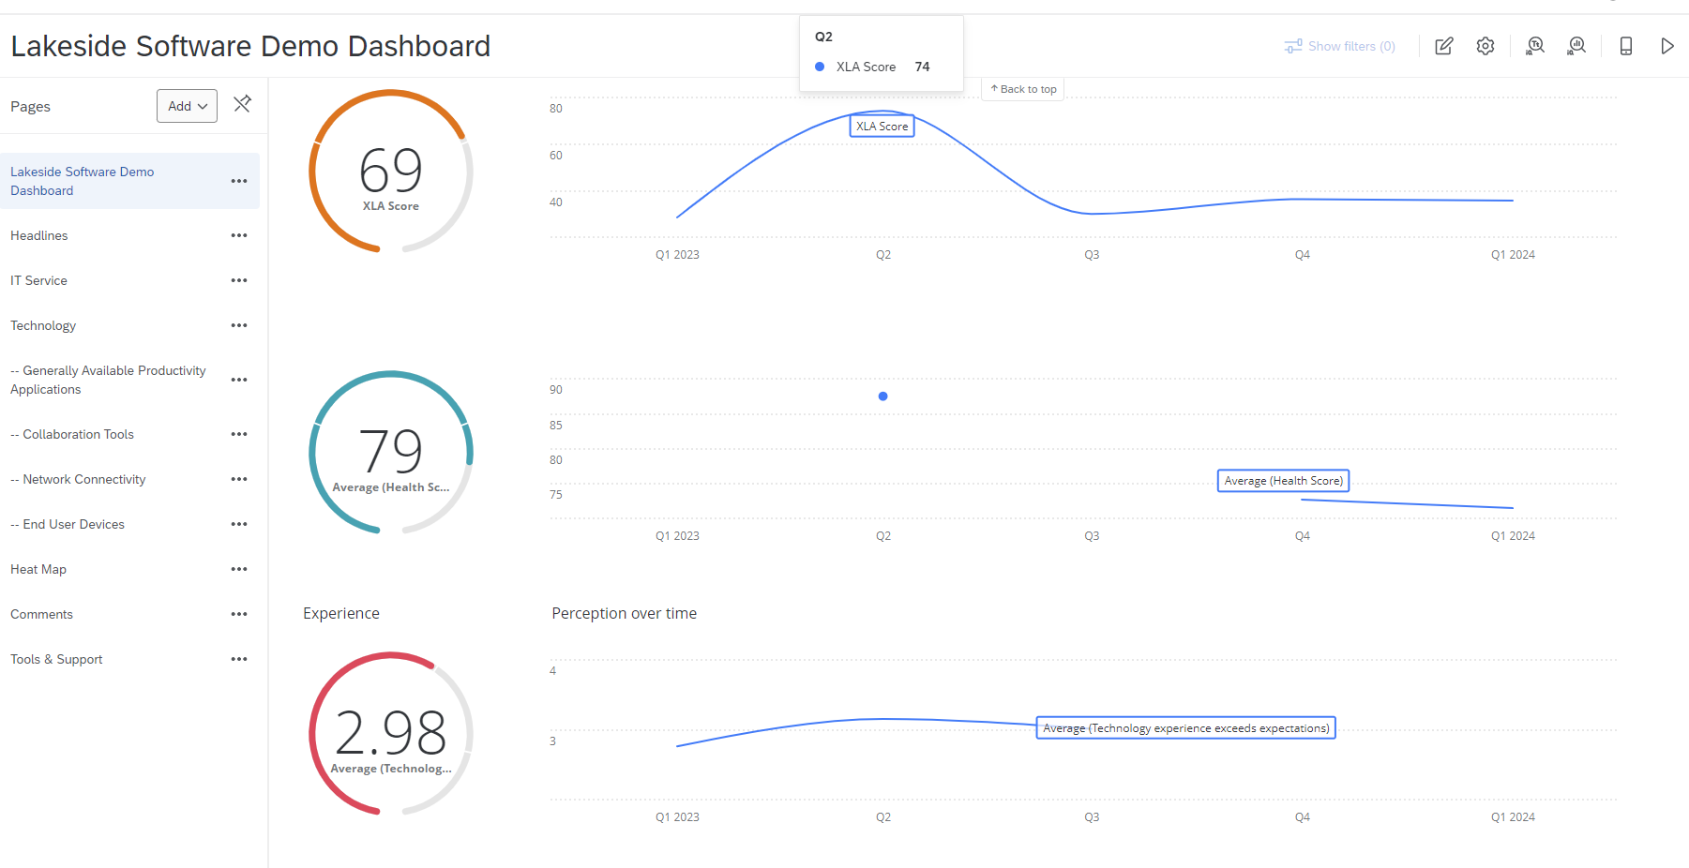Open options menu for Heat Map page
This screenshot has height=868, width=1689.
[x=239, y=569]
